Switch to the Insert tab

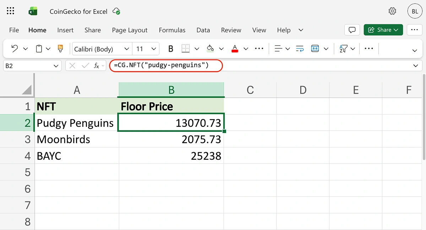[x=65, y=30]
